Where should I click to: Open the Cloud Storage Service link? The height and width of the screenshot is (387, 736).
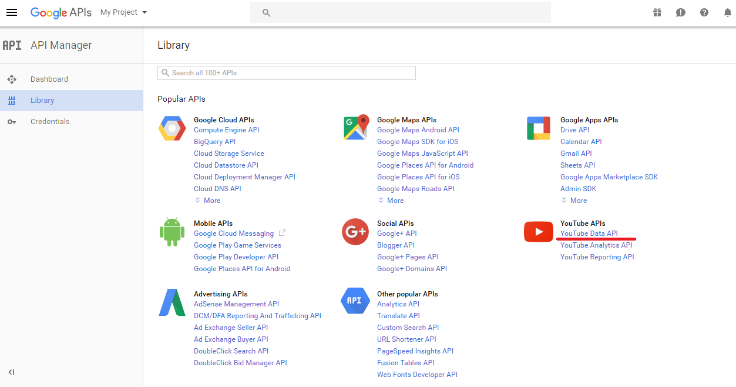pyautogui.click(x=229, y=154)
